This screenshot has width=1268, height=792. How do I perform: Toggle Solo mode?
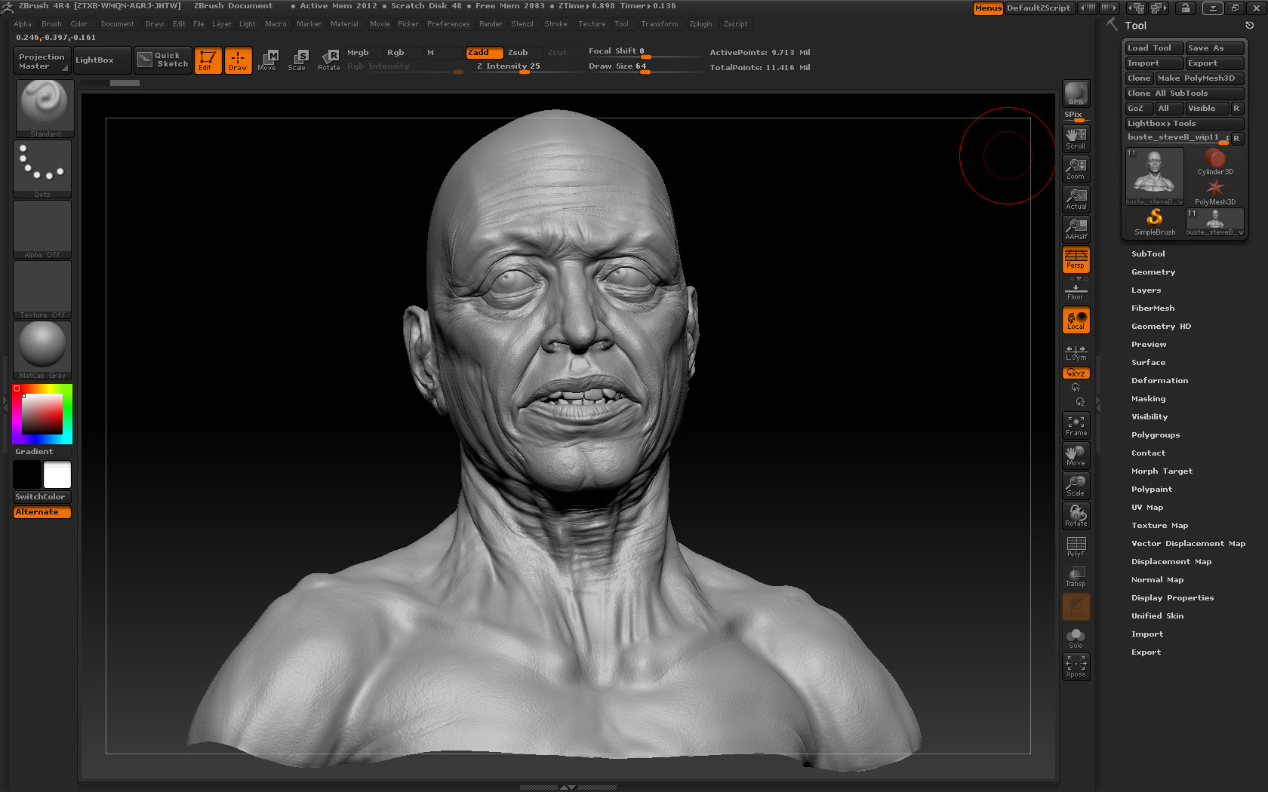pyautogui.click(x=1076, y=637)
